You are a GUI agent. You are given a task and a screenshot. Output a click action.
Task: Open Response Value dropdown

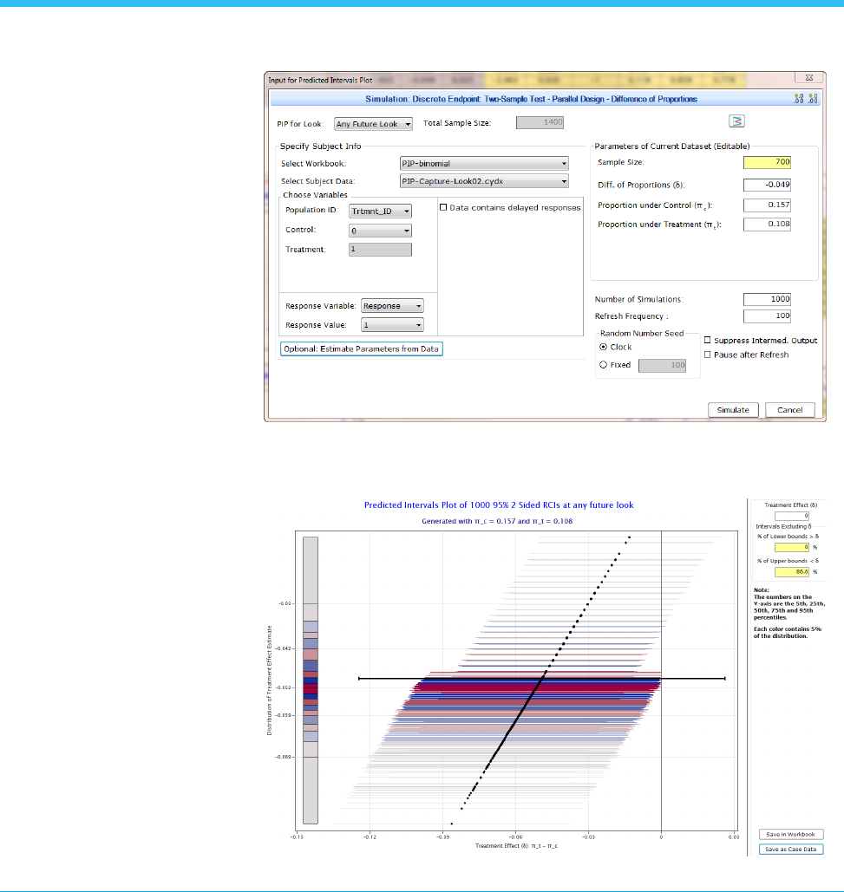point(392,325)
